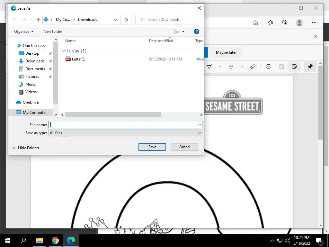Toggle the Pin toolbar icon
Screen dimensions: 329x247
pyautogui.click(x=310, y=67)
